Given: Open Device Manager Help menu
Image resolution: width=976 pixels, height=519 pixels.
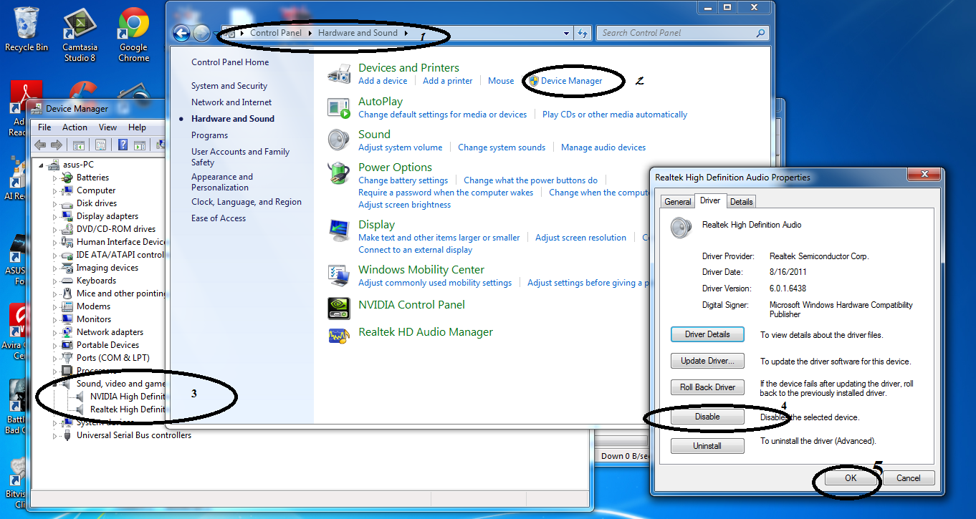Looking at the screenshot, I should tap(137, 127).
